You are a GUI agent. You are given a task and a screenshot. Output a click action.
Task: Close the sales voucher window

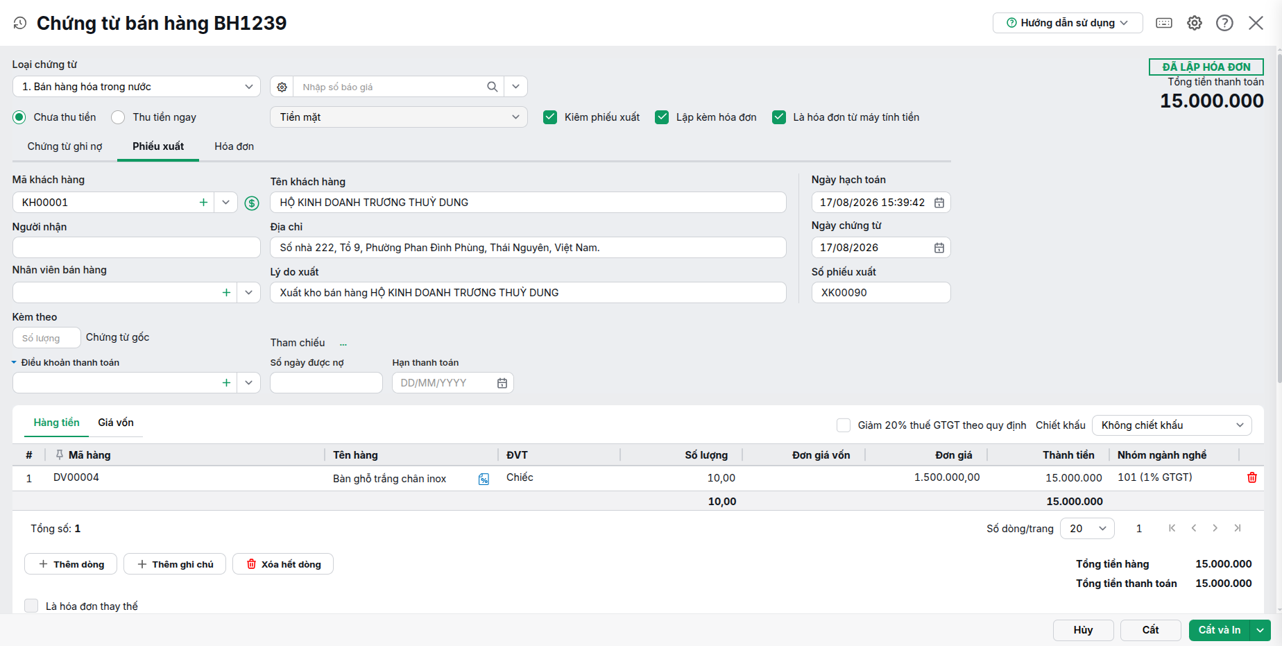pyautogui.click(x=1256, y=23)
